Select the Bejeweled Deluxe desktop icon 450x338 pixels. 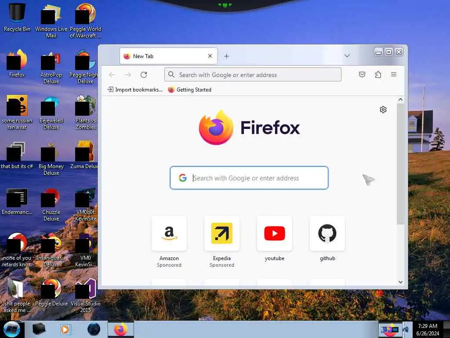tap(51, 112)
